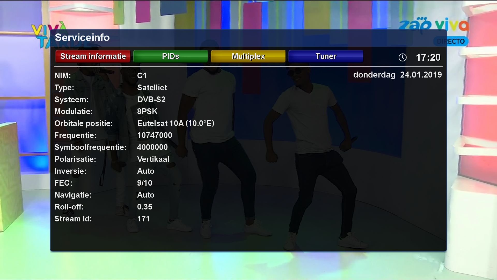497x280 pixels.
Task: Click the FEC 9/10 value
Action: coord(145,183)
